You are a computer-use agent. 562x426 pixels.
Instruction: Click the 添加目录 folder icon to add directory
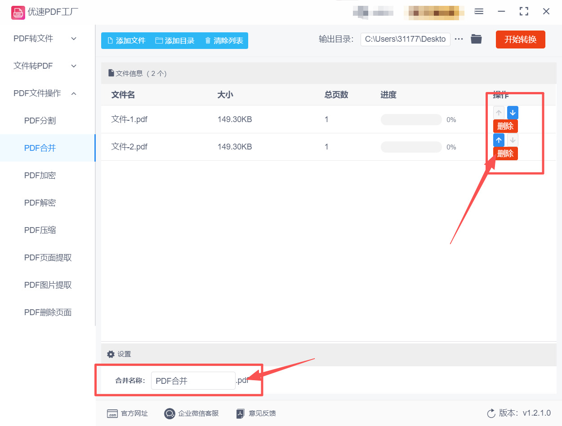(x=158, y=40)
